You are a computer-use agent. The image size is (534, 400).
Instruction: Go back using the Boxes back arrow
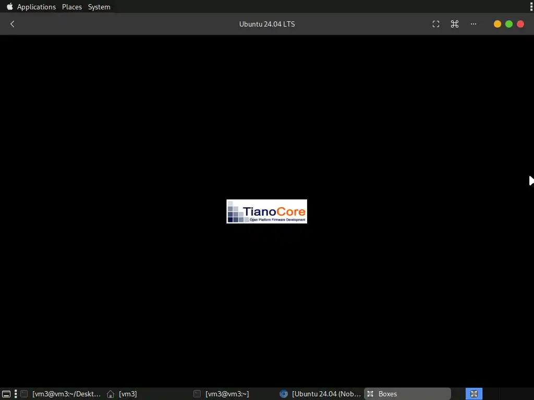[13, 24]
